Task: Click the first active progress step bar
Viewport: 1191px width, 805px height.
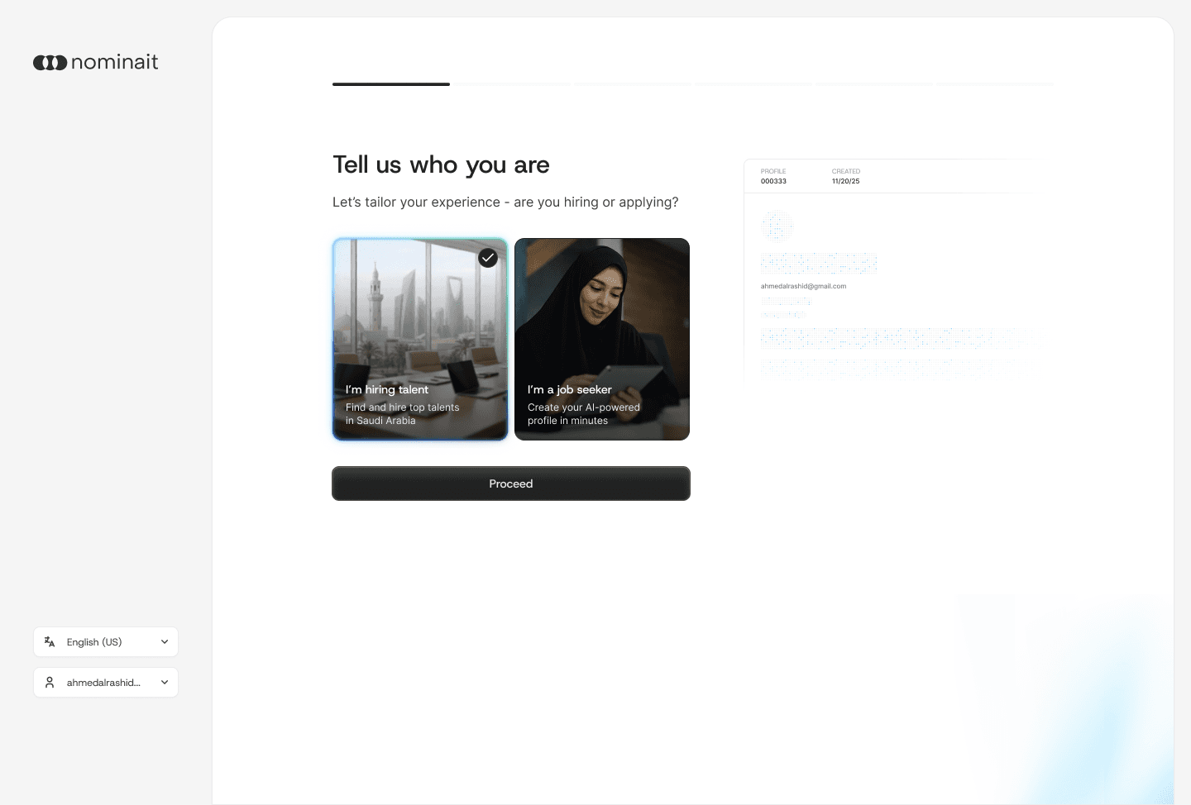Action: click(x=391, y=84)
